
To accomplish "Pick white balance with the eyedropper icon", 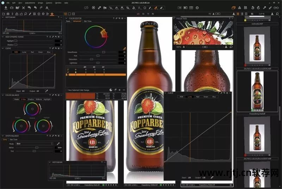I will point(59,144).
